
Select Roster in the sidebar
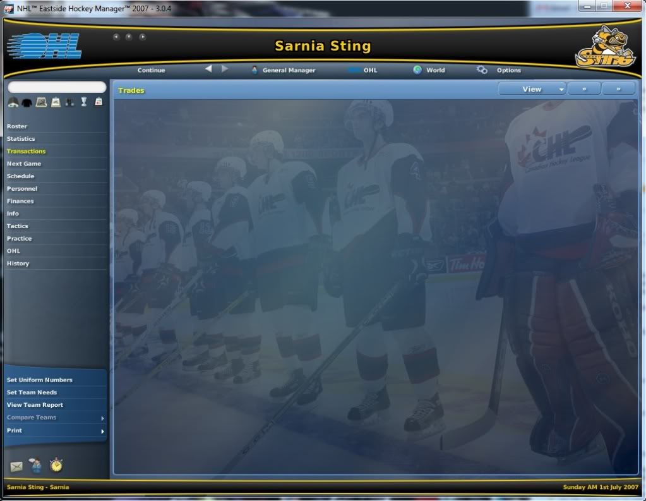(x=17, y=126)
